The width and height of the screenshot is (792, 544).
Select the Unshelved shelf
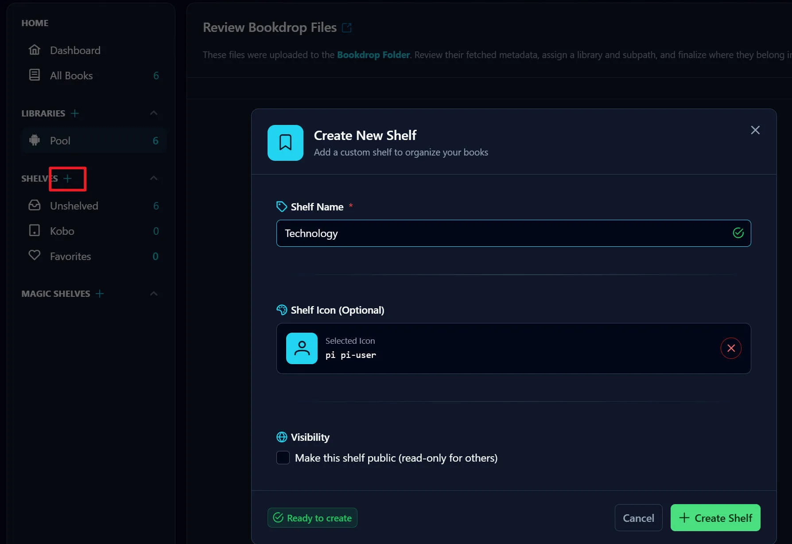pyautogui.click(x=74, y=206)
